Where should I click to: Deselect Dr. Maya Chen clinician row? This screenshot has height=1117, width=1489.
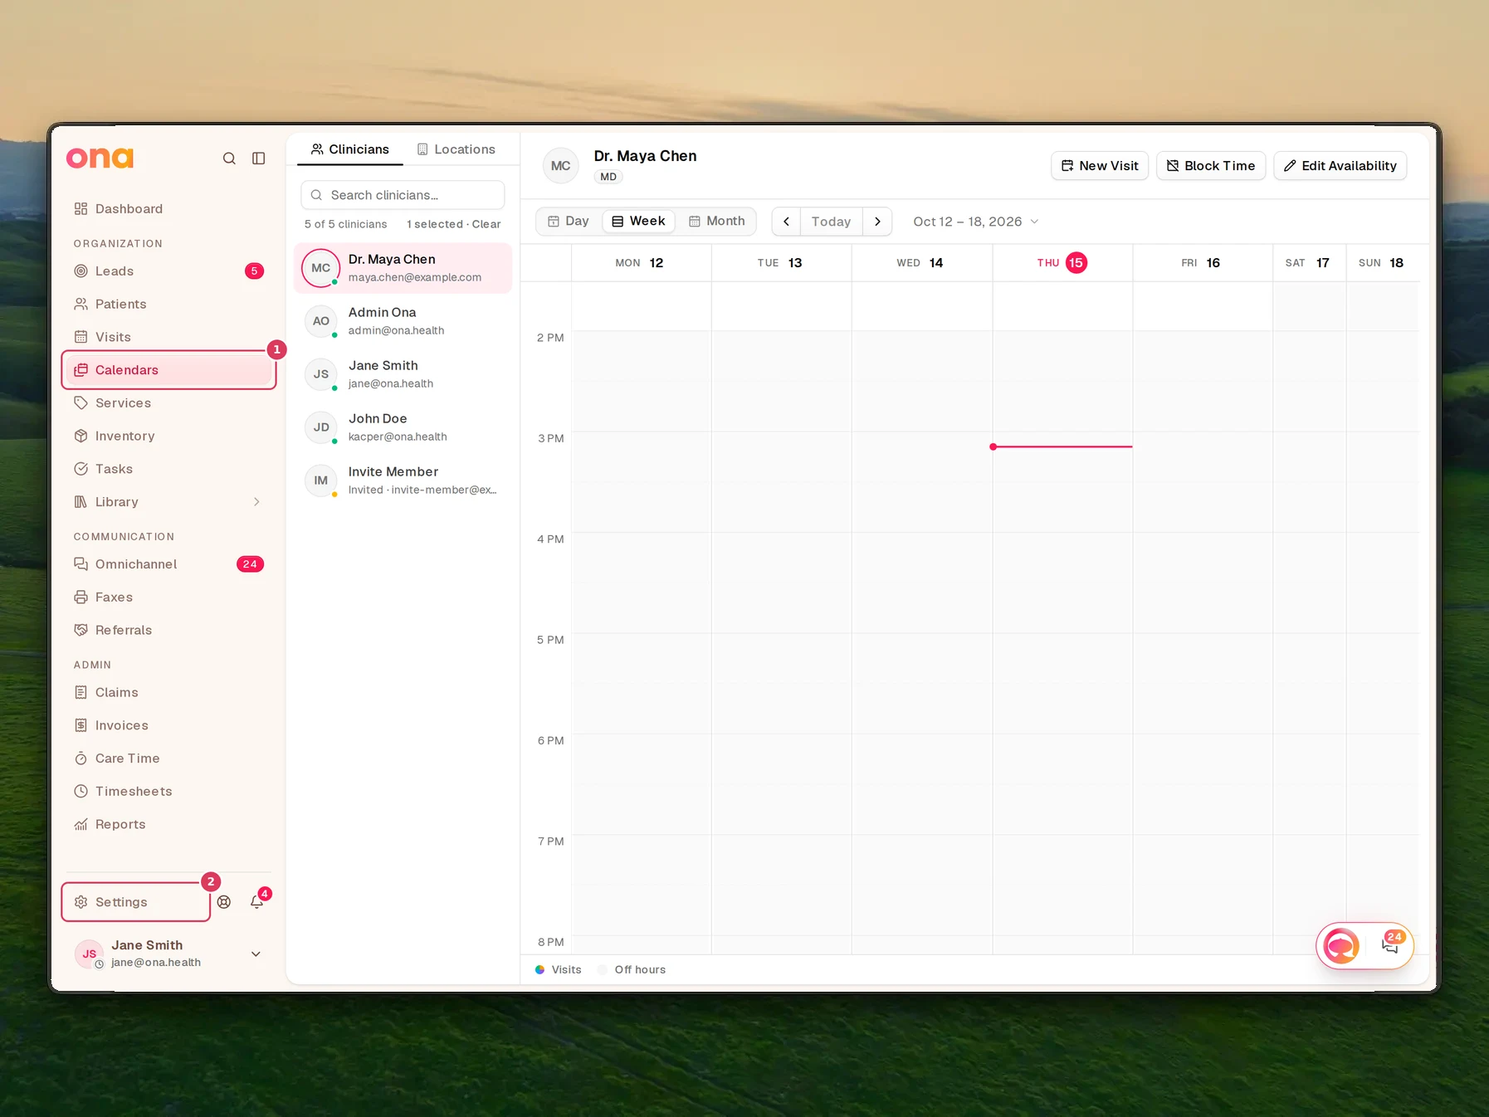tap(403, 268)
